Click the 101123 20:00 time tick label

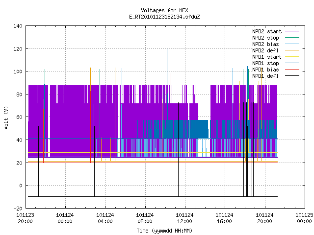click(25, 218)
